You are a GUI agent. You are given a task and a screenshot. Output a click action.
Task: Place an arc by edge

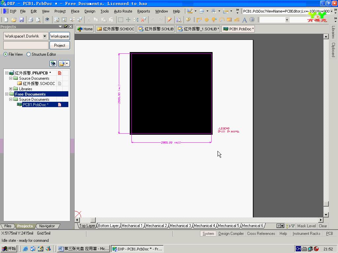pos(221,20)
